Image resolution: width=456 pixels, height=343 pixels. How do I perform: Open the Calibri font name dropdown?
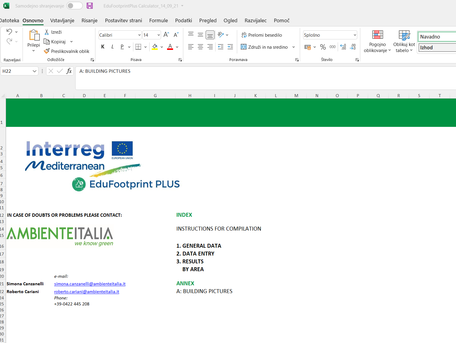[x=139, y=35]
